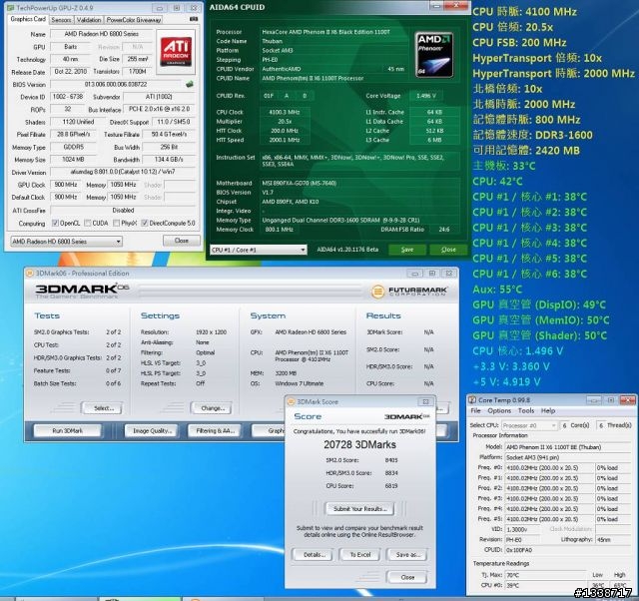Toggle the DirectCompute 5.0 checkbox
The image size is (639, 601).
click(144, 223)
